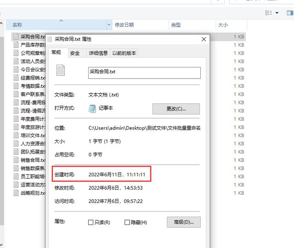This screenshot has height=248, width=294.
Task: Click the 1 KB size cell of 战略规划 row
Action: click(239, 193)
